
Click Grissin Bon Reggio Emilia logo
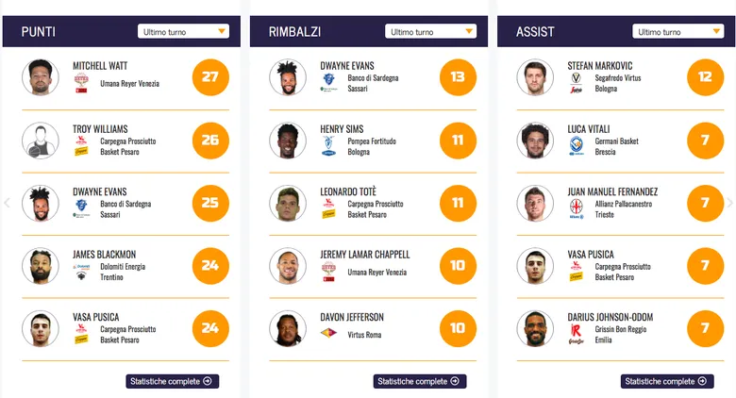click(577, 333)
